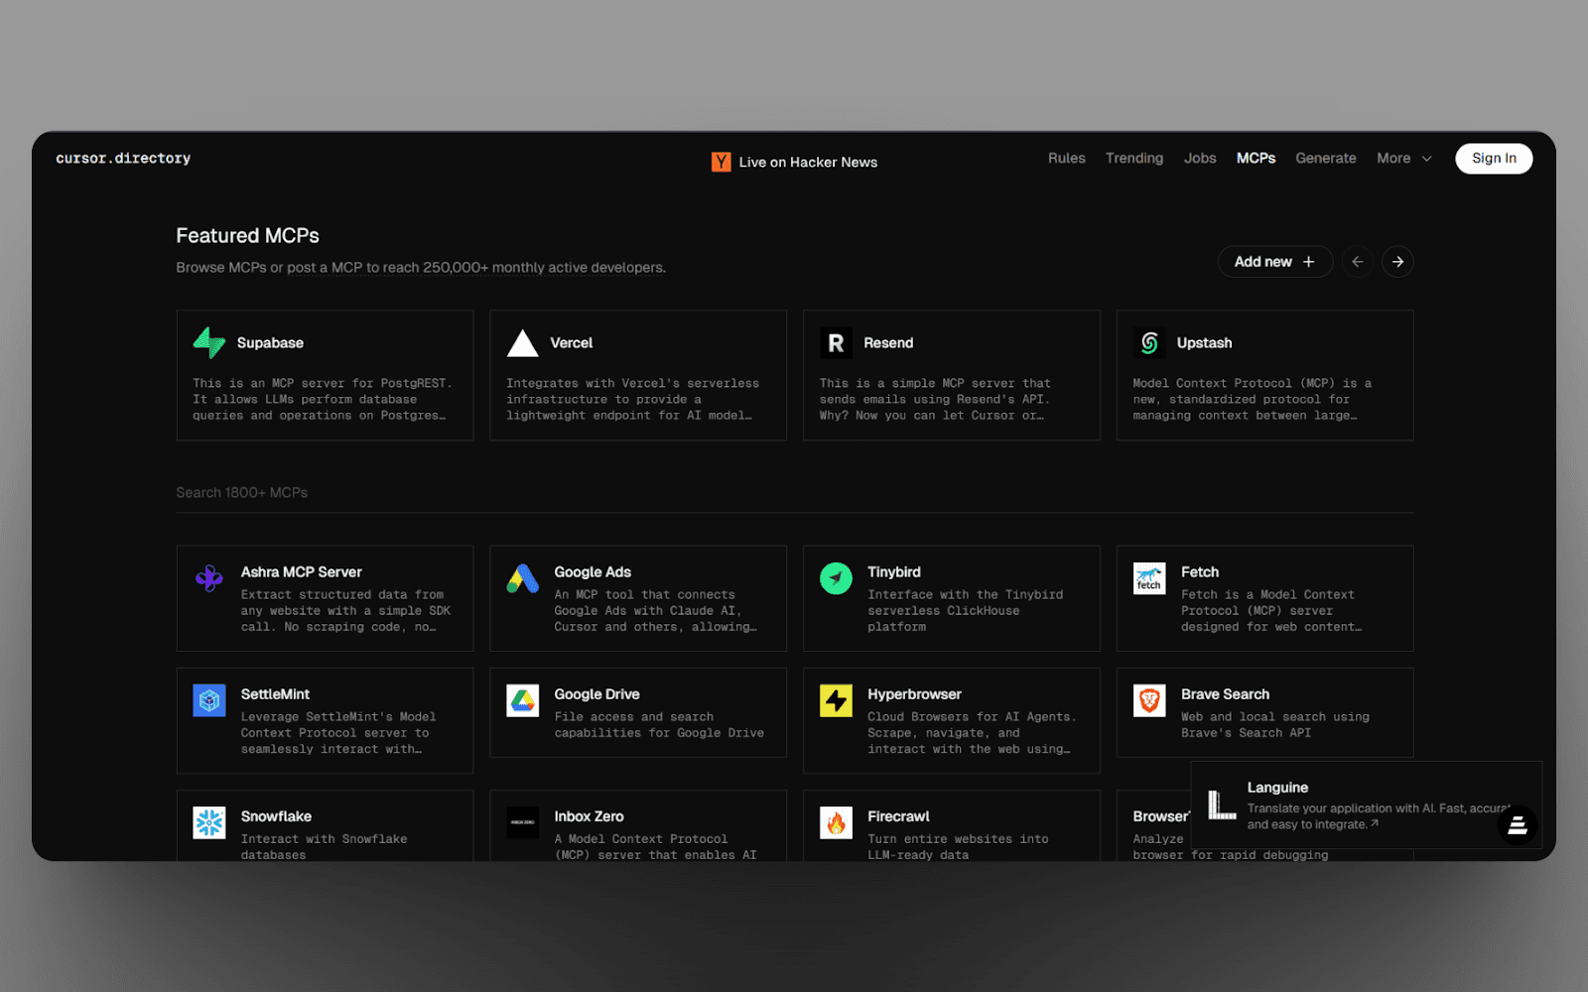Image resolution: width=1588 pixels, height=992 pixels.
Task: Open the Generate nav item
Action: tap(1326, 159)
